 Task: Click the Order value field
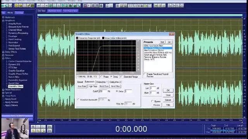(x=128, y=91)
